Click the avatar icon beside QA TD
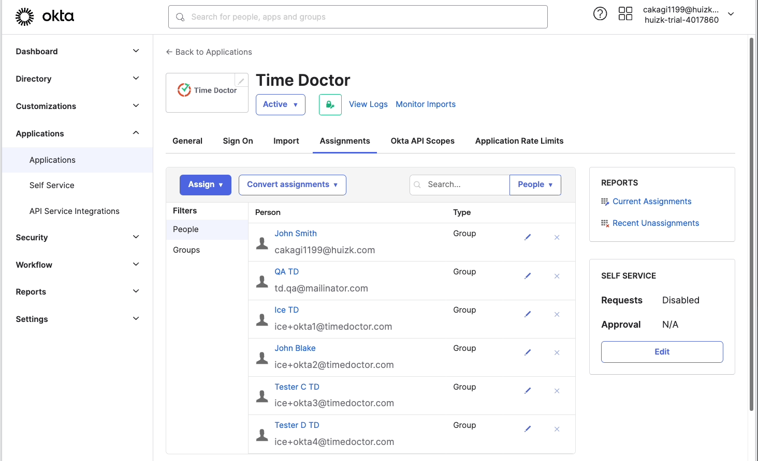 tap(263, 282)
